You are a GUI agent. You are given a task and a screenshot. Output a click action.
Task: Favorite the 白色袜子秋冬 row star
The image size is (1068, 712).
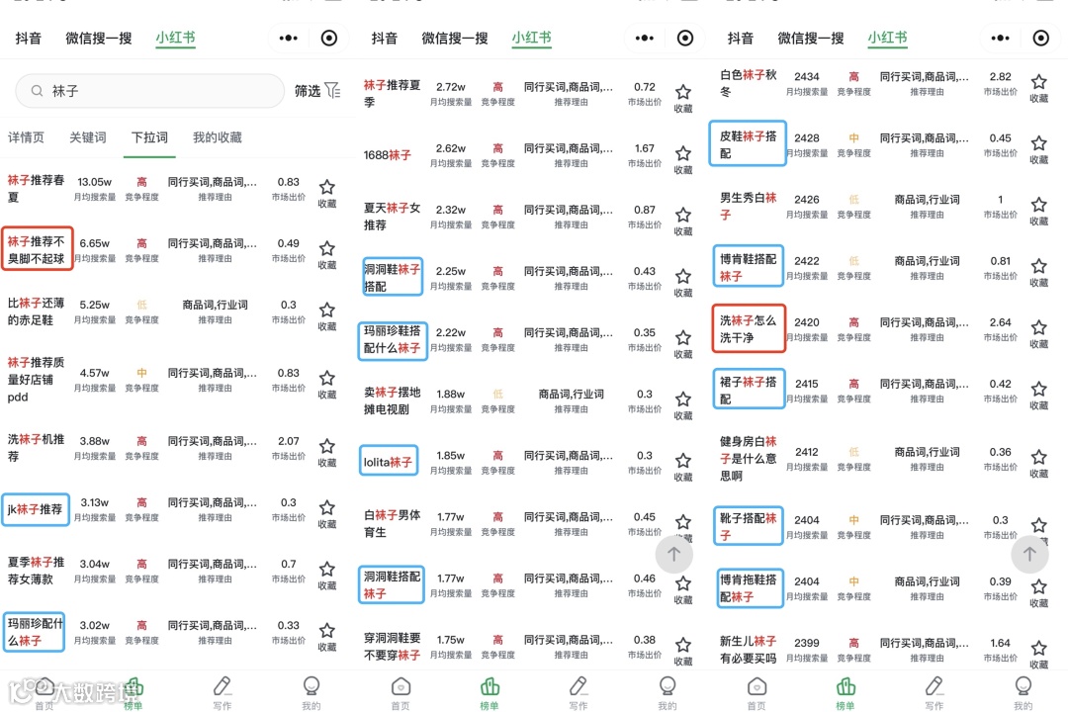click(1038, 82)
